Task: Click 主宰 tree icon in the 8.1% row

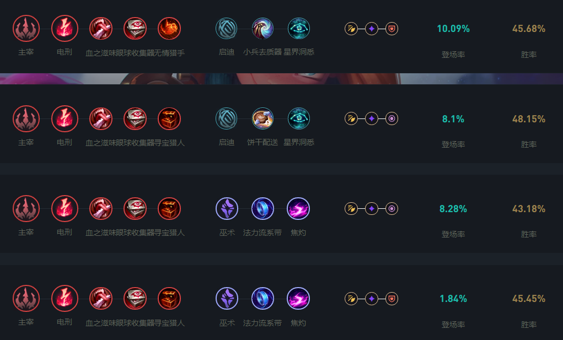Action: pyautogui.click(x=26, y=118)
